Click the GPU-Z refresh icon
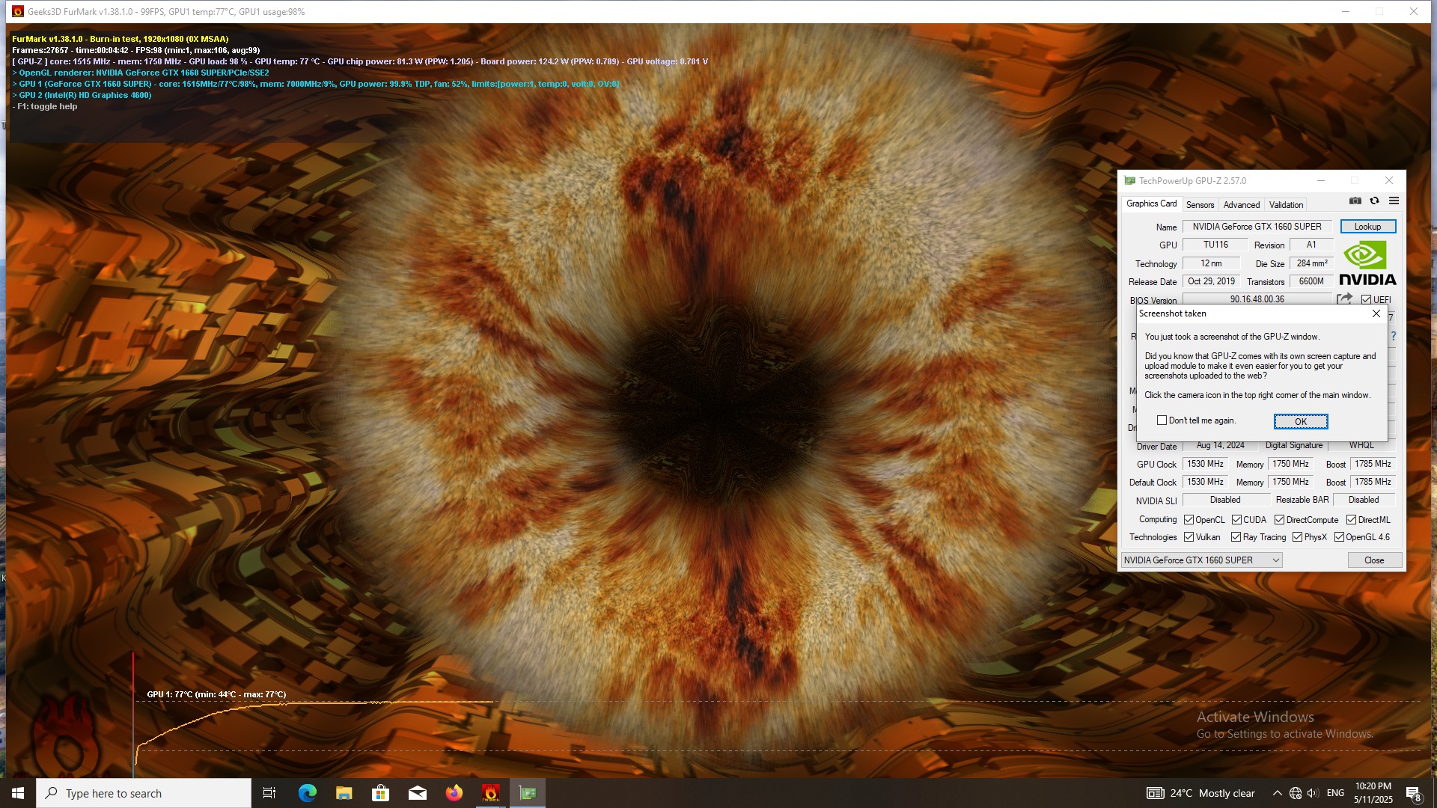The image size is (1437, 808). point(1374,201)
